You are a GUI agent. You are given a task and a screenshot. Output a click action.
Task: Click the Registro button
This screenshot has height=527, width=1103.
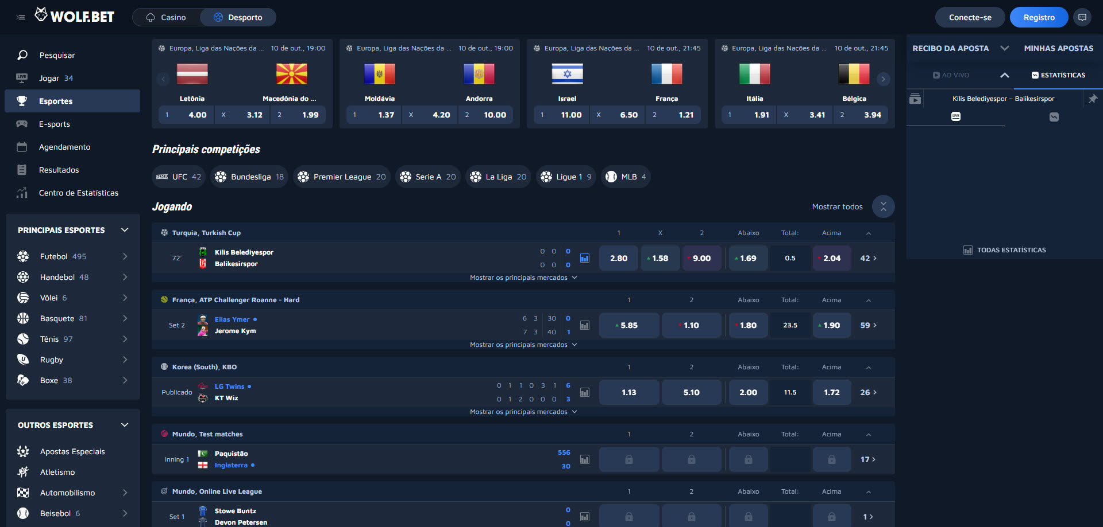point(1039,17)
